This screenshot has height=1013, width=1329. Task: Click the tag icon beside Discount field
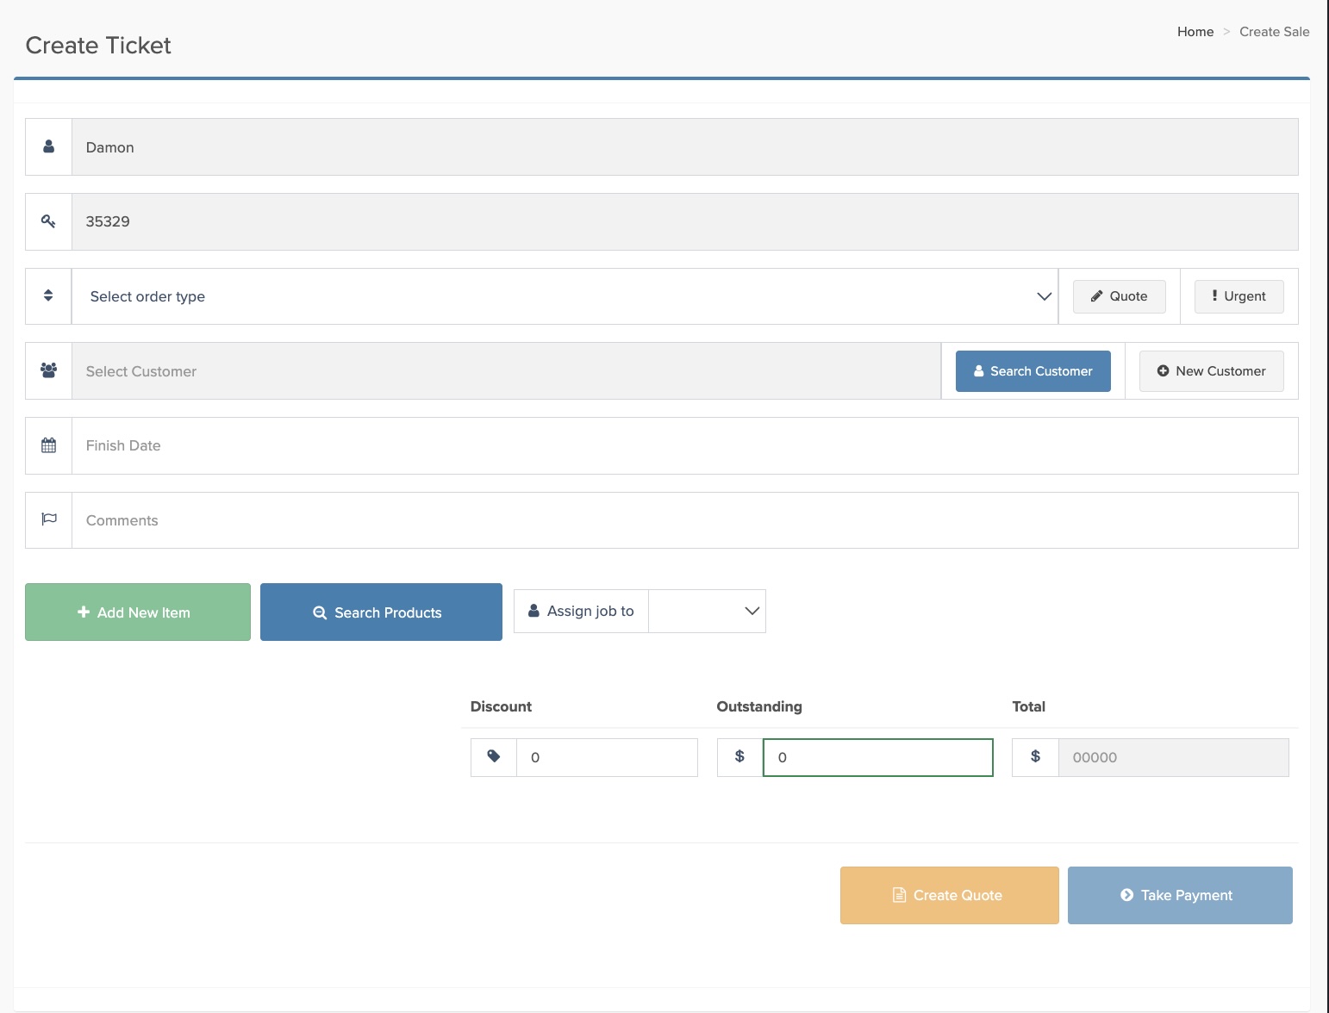(x=494, y=756)
